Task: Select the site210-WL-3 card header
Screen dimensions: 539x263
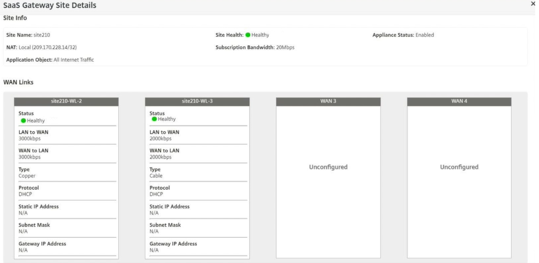Action: [x=197, y=102]
